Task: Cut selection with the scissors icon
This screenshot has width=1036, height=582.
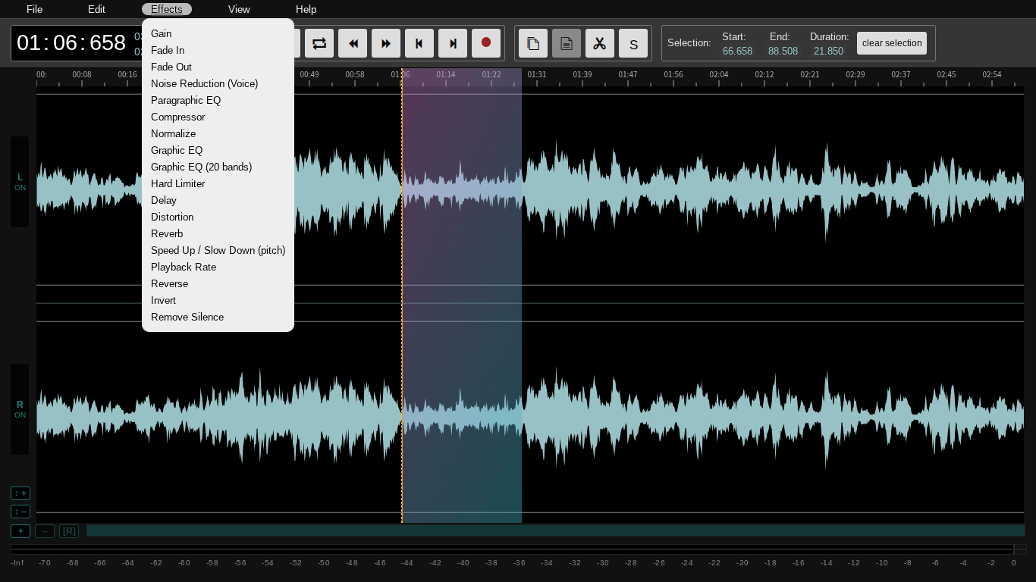Action: (x=600, y=43)
